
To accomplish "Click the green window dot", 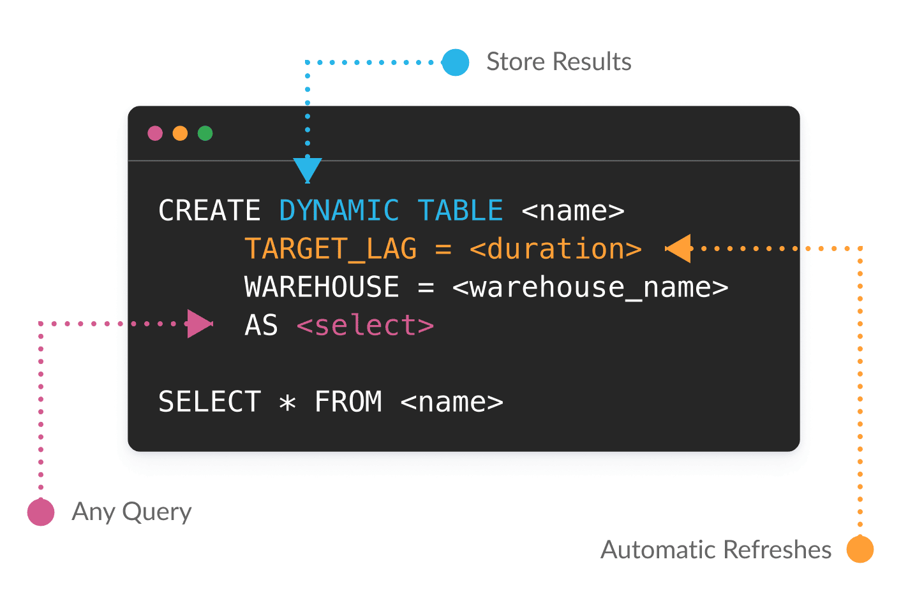I will click(205, 133).
